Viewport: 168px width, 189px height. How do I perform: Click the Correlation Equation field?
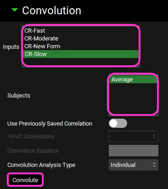[x=133, y=150]
